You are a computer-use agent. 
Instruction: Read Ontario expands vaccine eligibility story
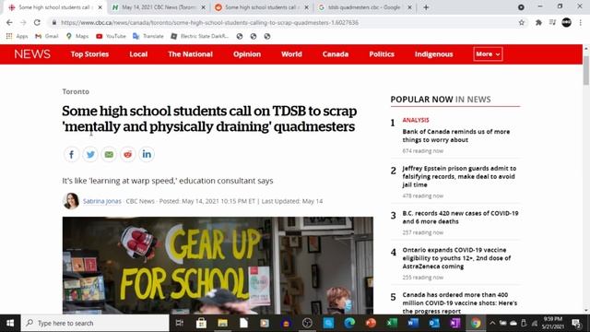[456, 258]
